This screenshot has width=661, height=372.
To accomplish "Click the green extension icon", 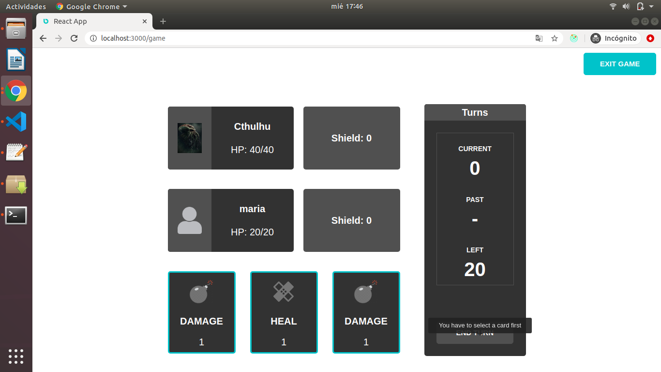I will click(574, 38).
